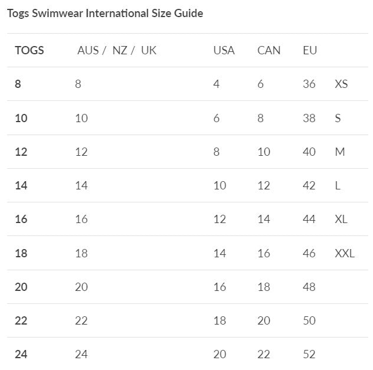373x370 pixels.
Task: Click the L label in the TOGS 14 row
Action: 338,185
